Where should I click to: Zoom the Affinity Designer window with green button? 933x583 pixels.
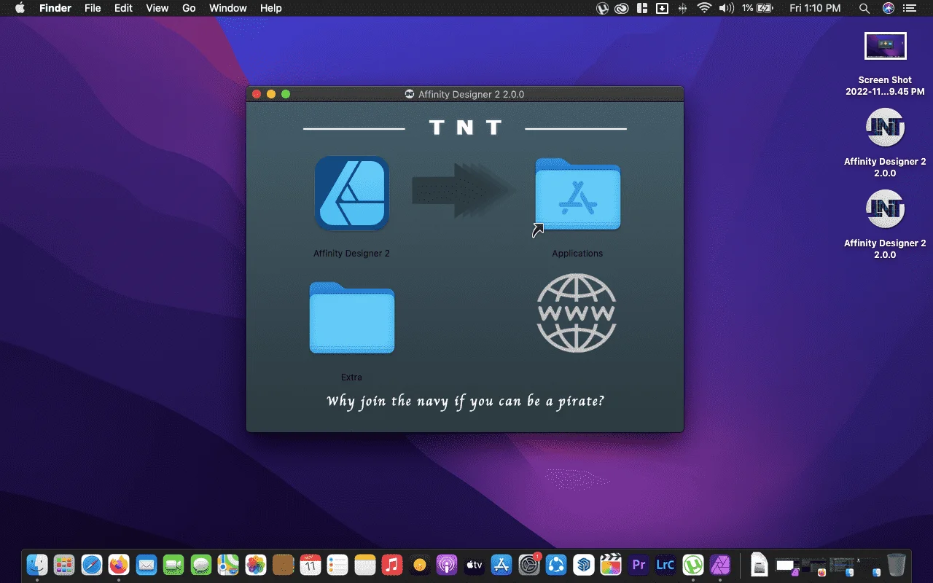click(x=286, y=94)
